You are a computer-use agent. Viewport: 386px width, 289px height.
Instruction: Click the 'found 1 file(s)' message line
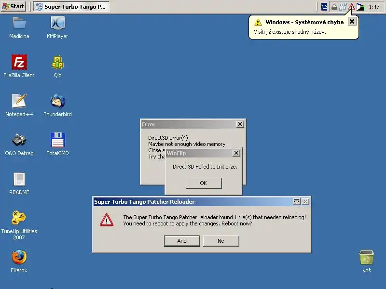[x=214, y=217]
